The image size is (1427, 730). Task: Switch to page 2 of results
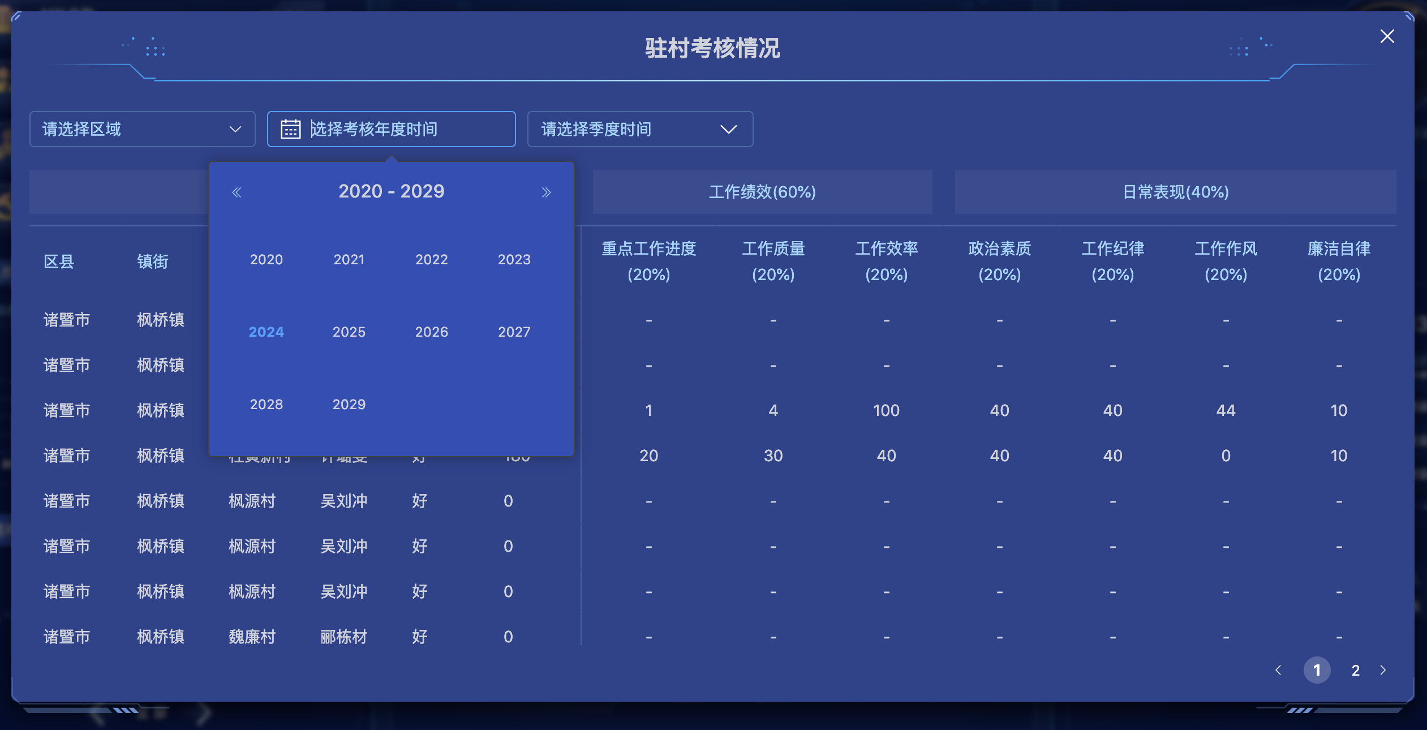(1355, 671)
